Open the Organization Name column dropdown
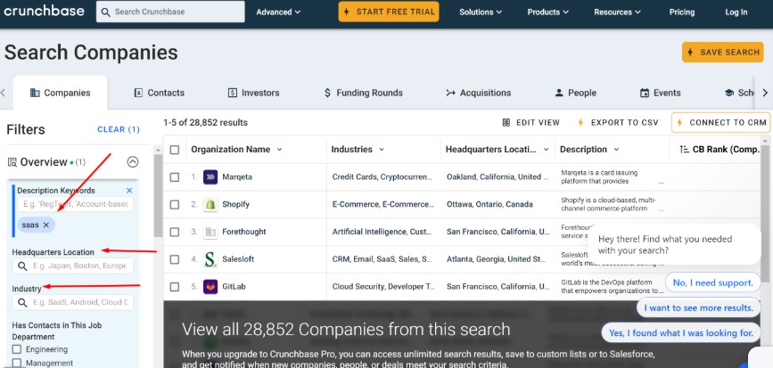The image size is (773, 368). click(x=280, y=150)
